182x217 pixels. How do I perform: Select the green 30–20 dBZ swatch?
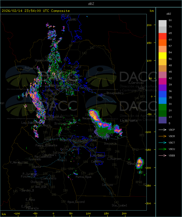pyautogui.click(x=162, y=107)
